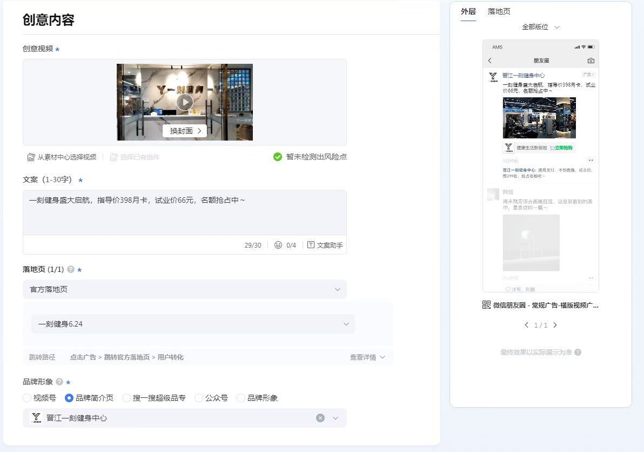Expand the 官方落地页 dropdown
This screenshot has height=452, width=644.
(x=184, y=289)
